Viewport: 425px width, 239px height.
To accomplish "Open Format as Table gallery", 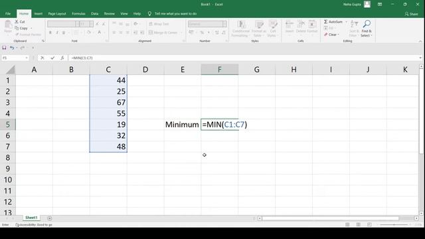I will pyautogui.click(x=259, y=29).
